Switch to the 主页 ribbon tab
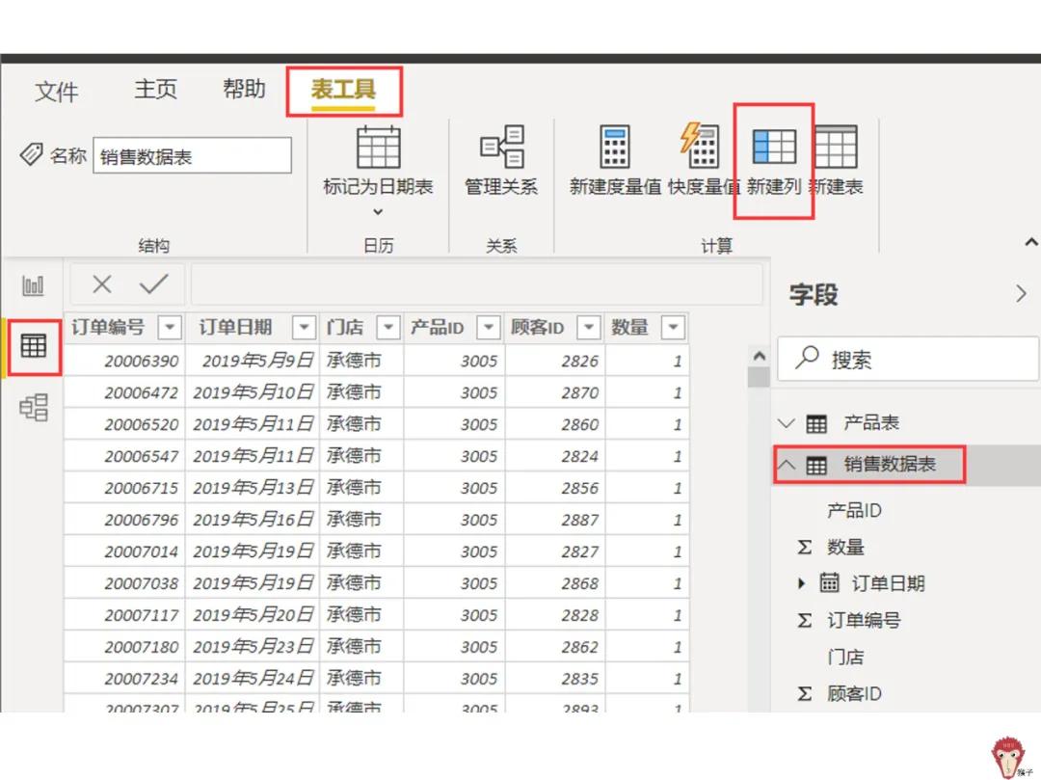The width and height of the screenshot is (1041, 780). [155, 89]
